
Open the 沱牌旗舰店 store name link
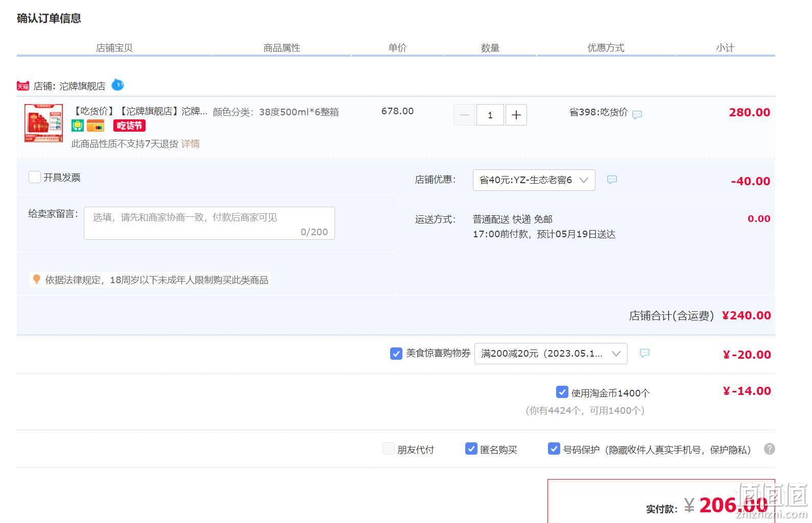[82, 86]
